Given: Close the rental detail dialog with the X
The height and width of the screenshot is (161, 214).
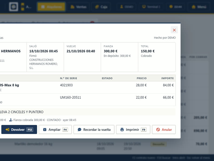Looking at the screenshot, I should click(174, 30).
